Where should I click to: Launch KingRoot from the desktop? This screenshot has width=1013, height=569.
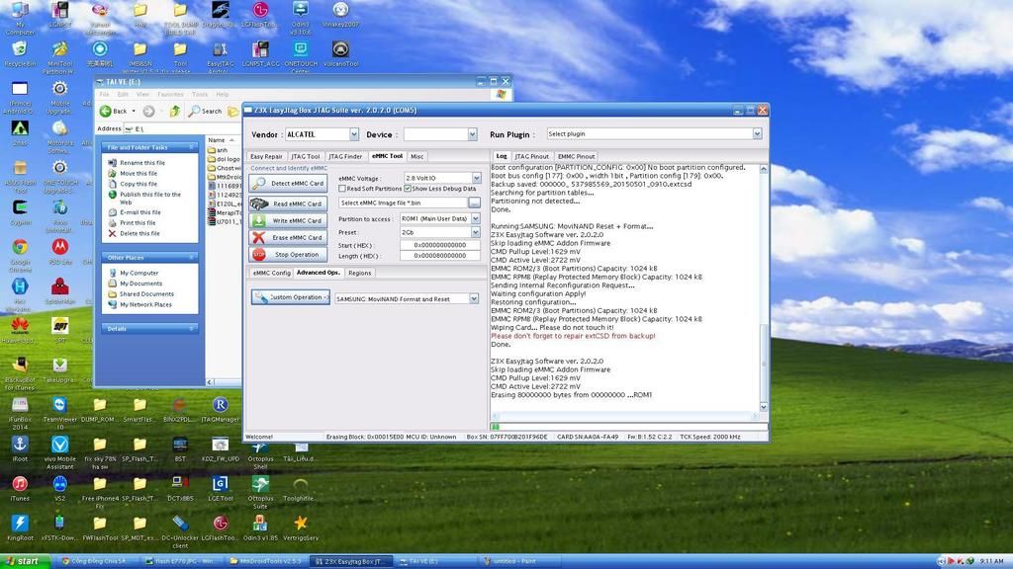(x=20, y=528)
